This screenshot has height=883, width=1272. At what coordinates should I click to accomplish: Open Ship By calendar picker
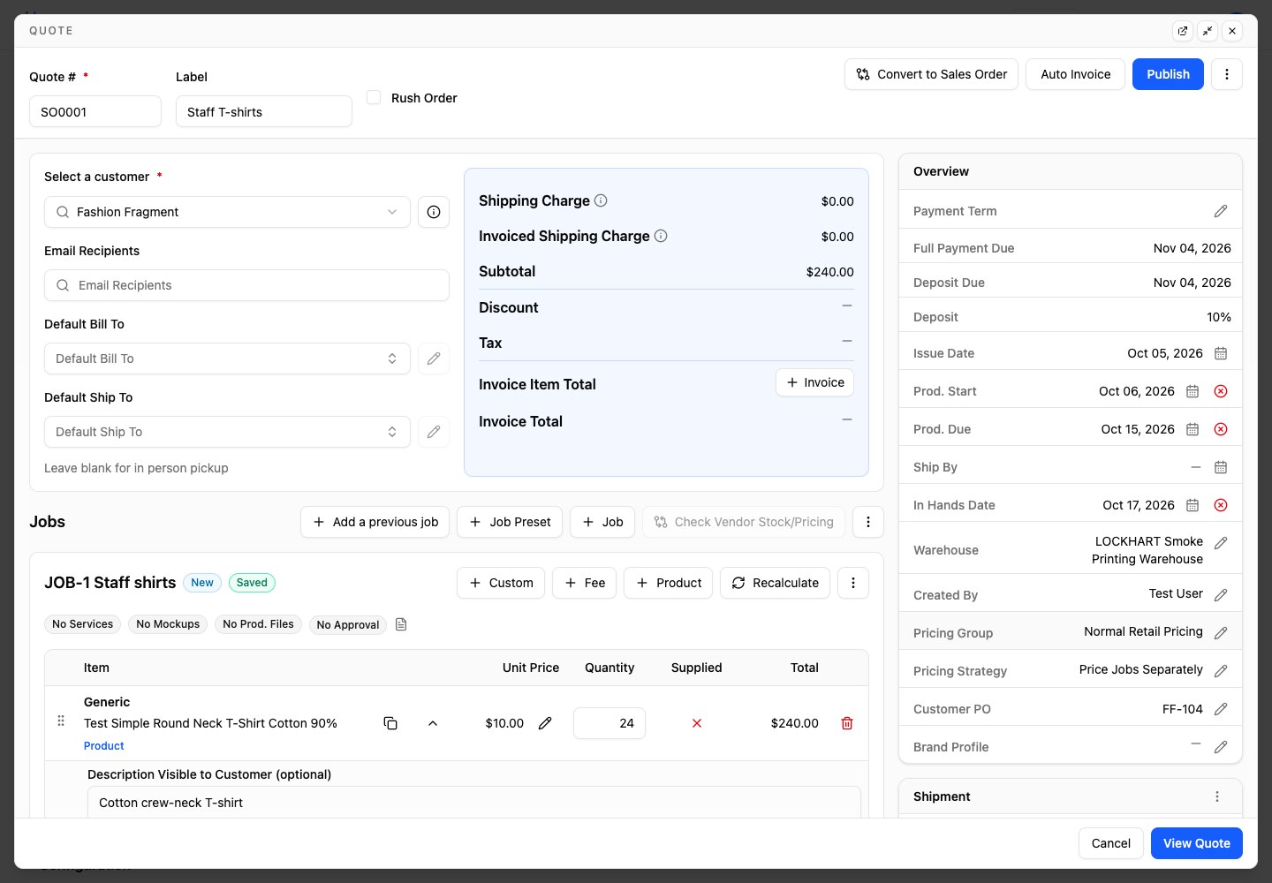point(1221,467)
